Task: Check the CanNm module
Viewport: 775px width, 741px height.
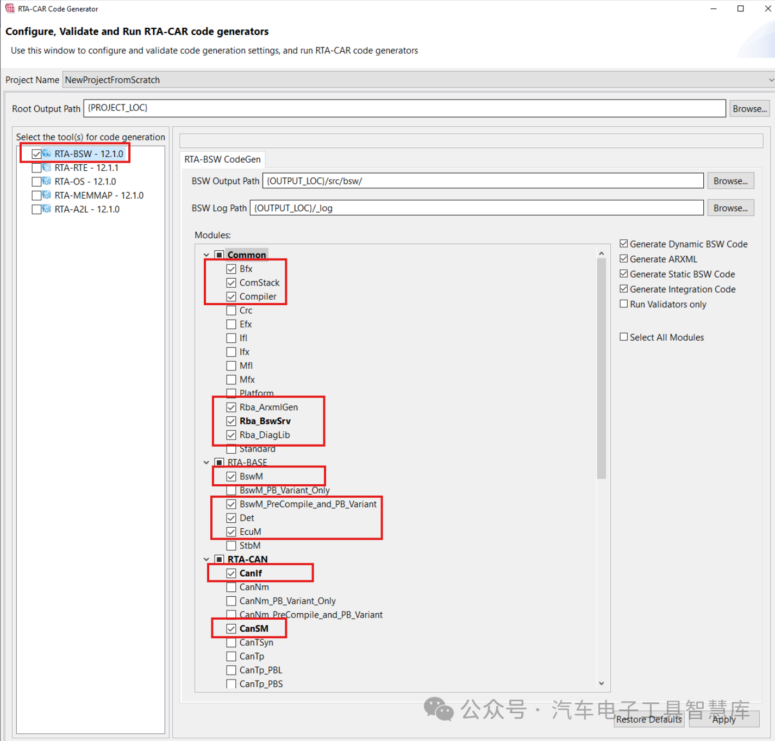Action: 232,587
